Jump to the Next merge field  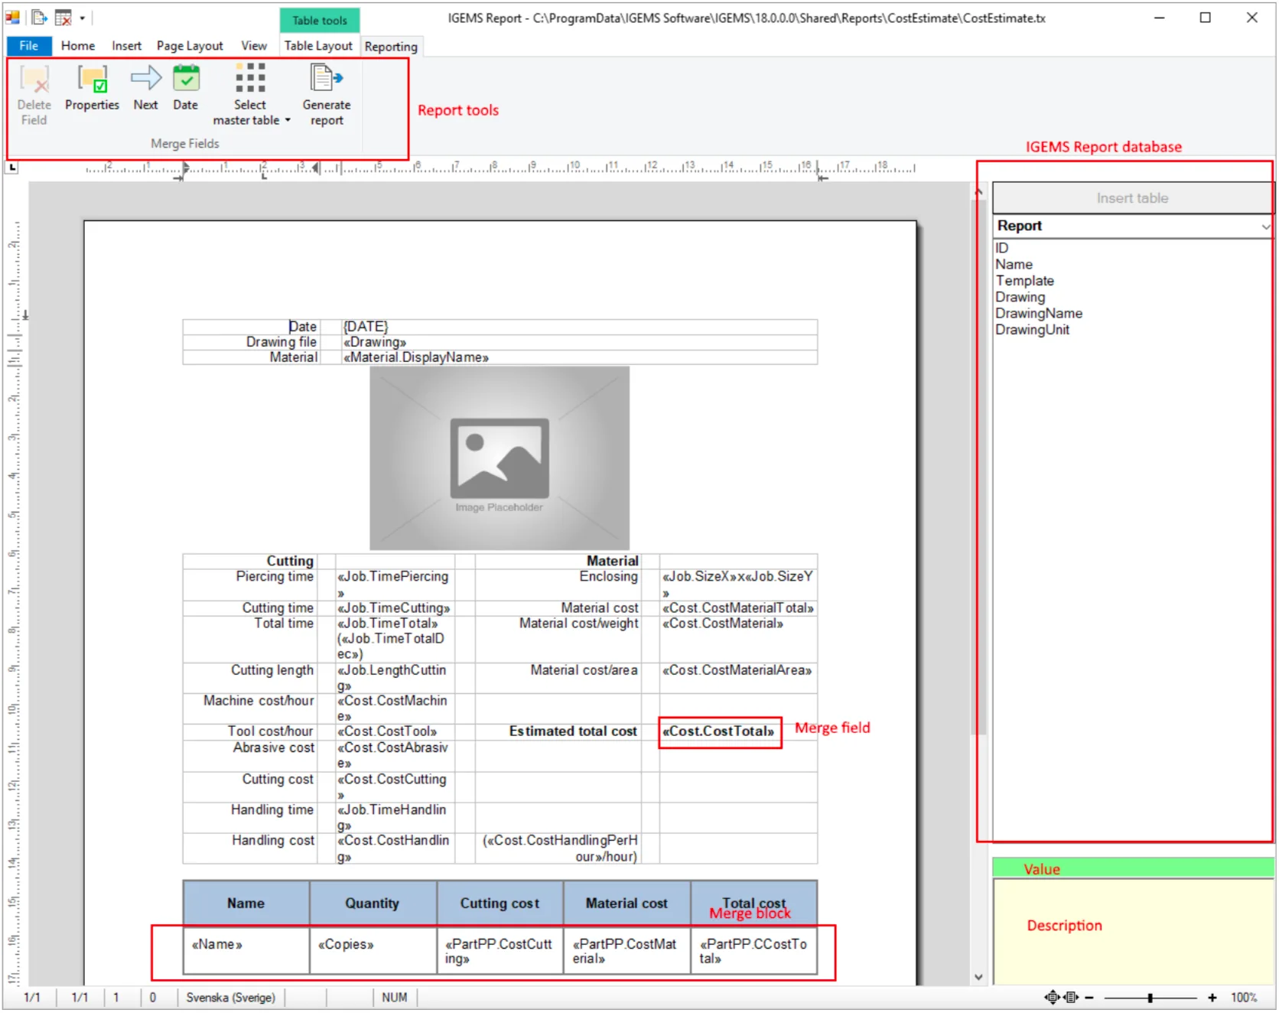pos(145,80)
